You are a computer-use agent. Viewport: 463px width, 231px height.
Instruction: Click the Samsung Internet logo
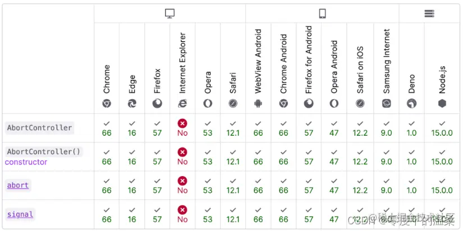click(x=387, y=103)
